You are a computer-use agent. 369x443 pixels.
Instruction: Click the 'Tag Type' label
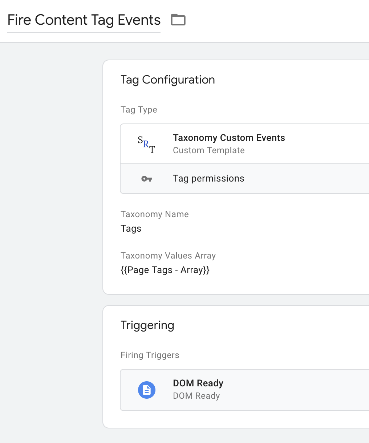[139, 110]
